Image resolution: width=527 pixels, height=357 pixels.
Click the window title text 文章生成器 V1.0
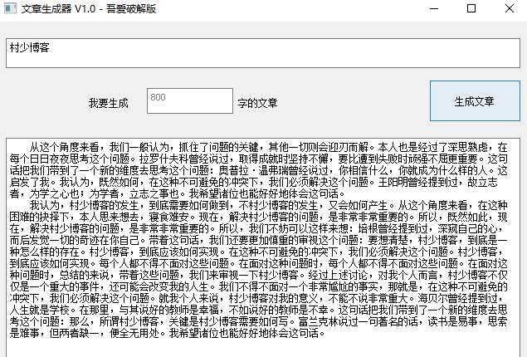58,9
